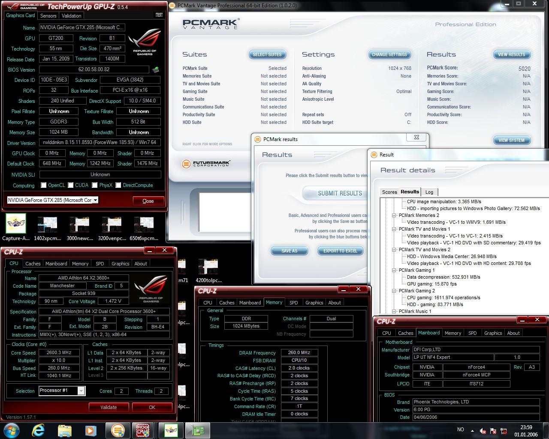The width and height of the screenshot is (549, 439).
Task: Switch to GPU-Z green card taskbar icon
Action: 198,430
